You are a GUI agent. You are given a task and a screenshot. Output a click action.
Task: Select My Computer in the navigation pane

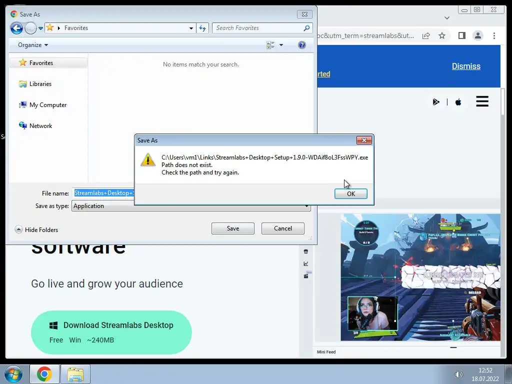(43, 105)
